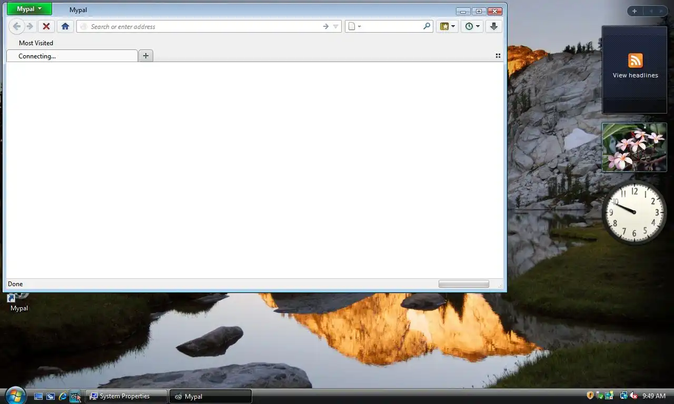The image size is (674, 404).
Task: Open the network connection tray icon
Action: tap(623, 396)
